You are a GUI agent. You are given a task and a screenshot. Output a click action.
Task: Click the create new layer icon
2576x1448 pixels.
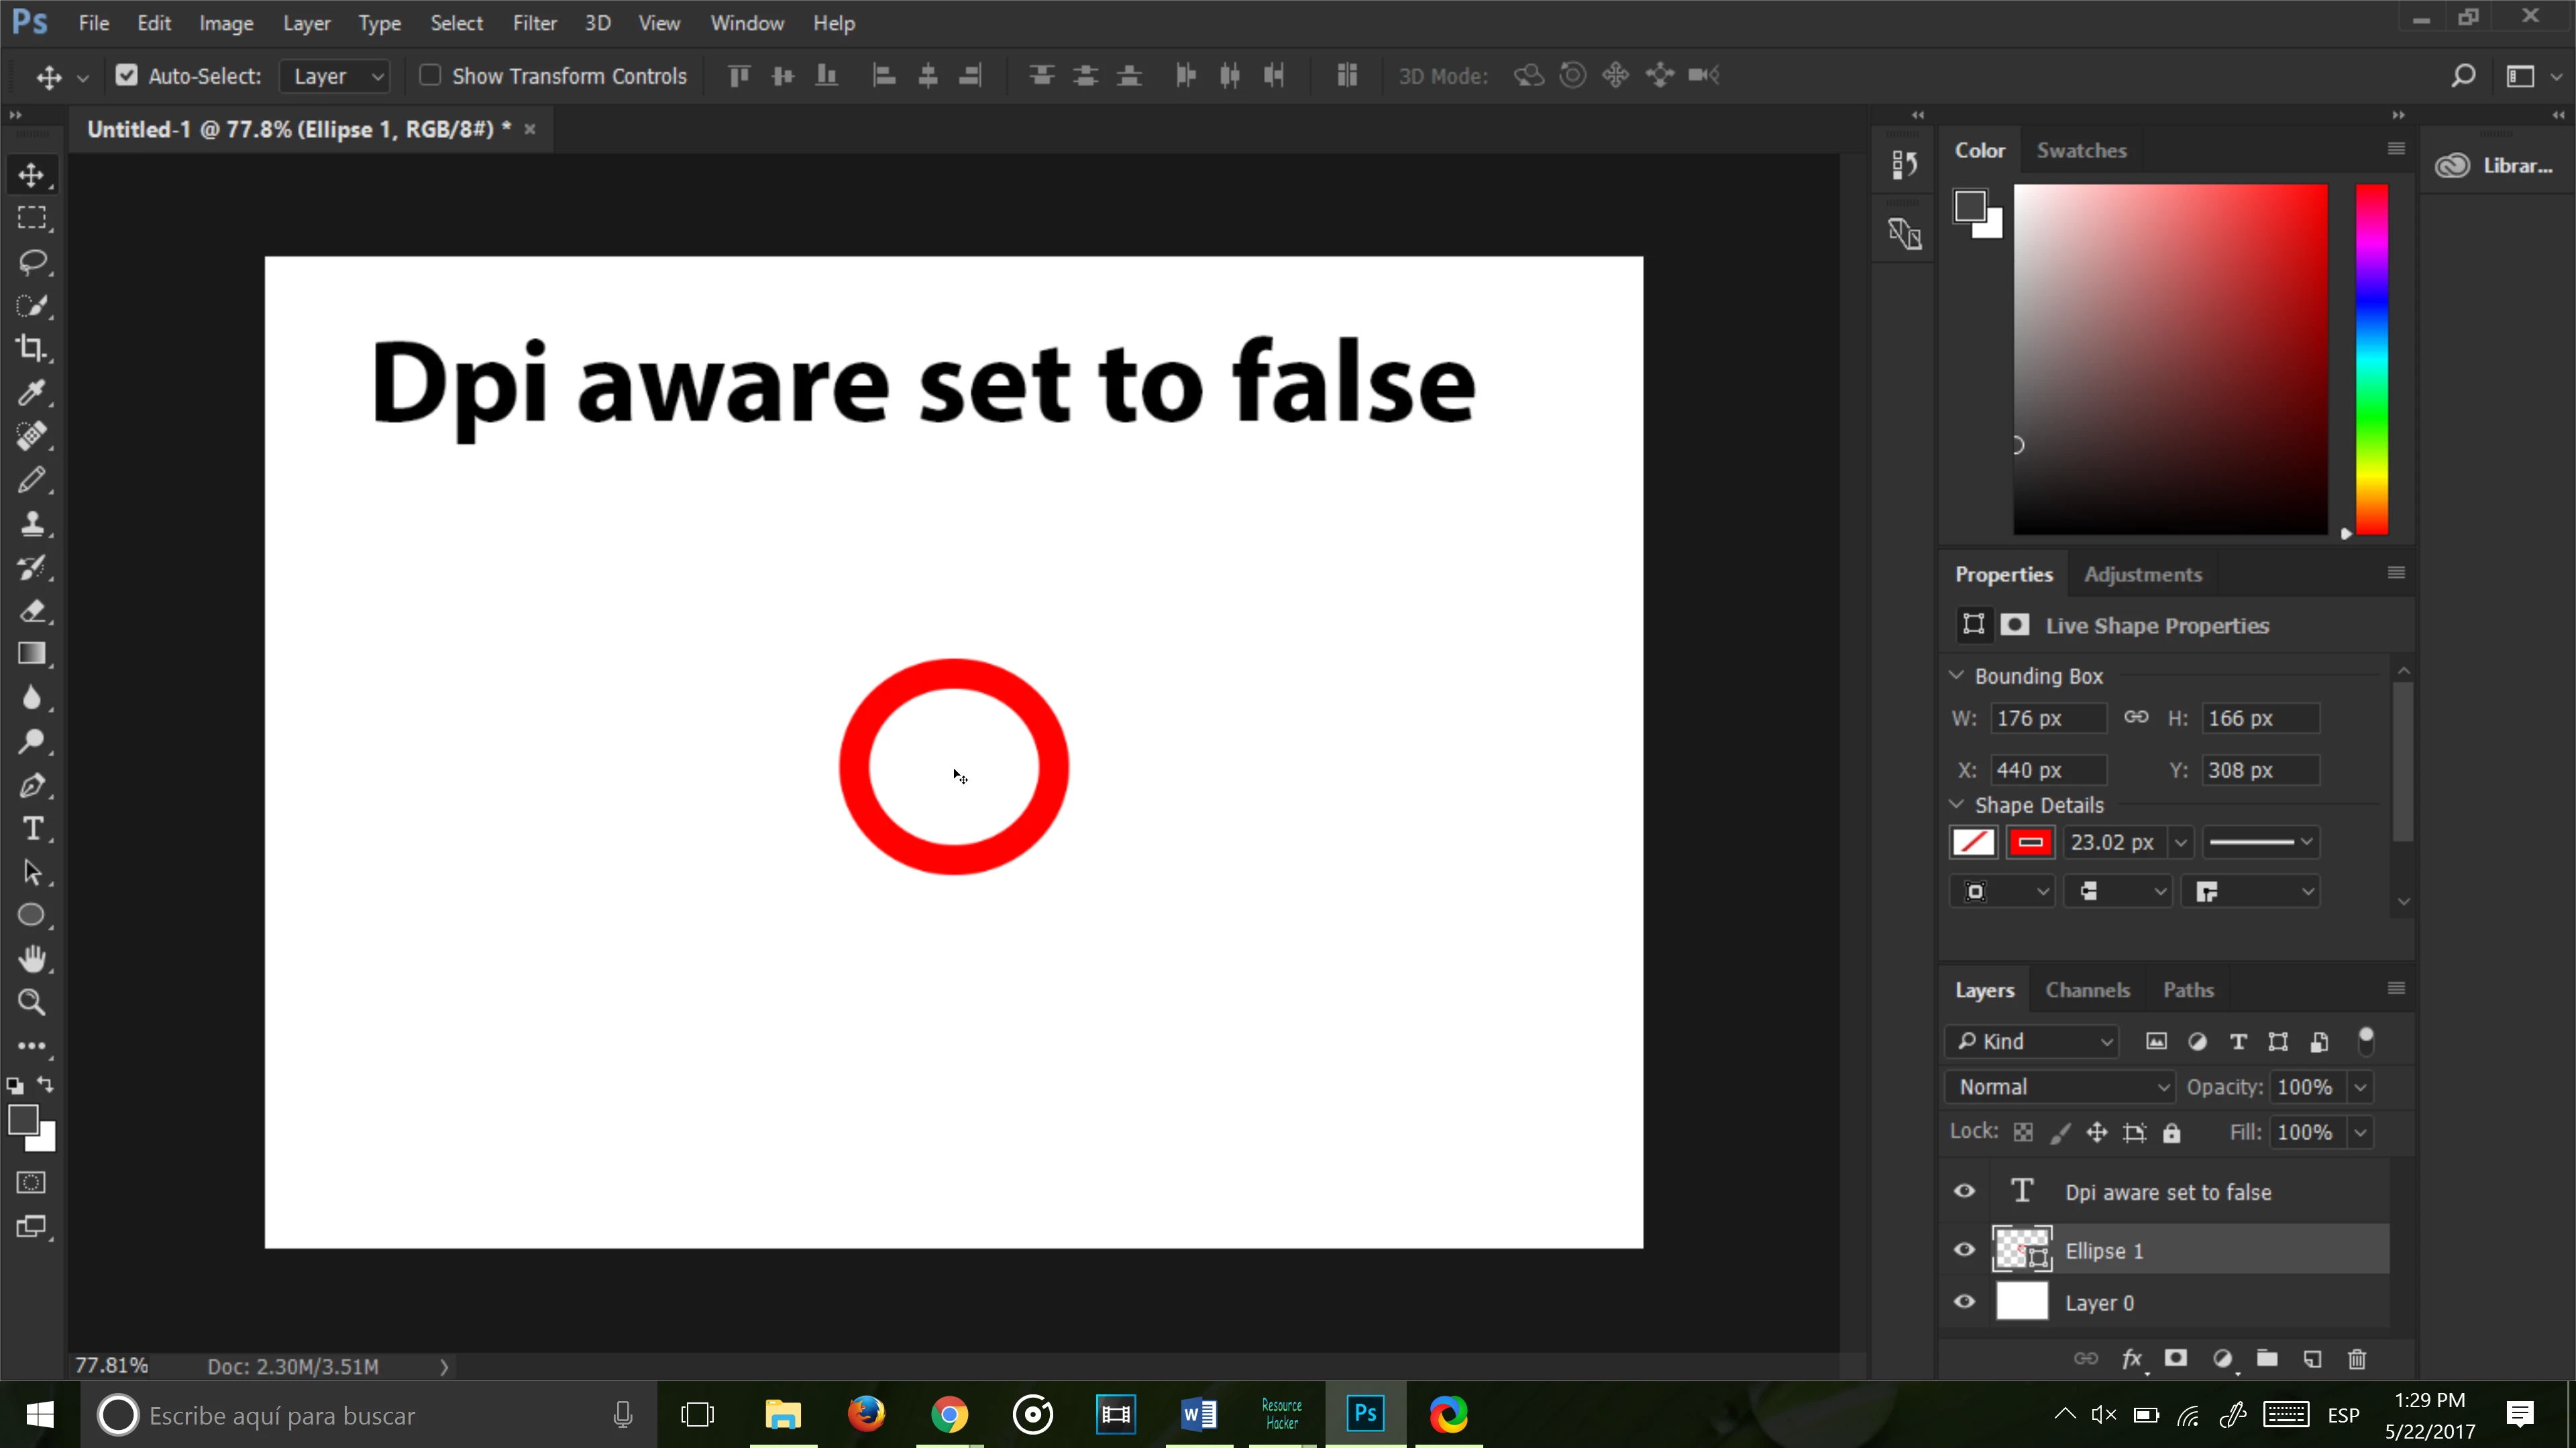[x=2312, y=1359]
